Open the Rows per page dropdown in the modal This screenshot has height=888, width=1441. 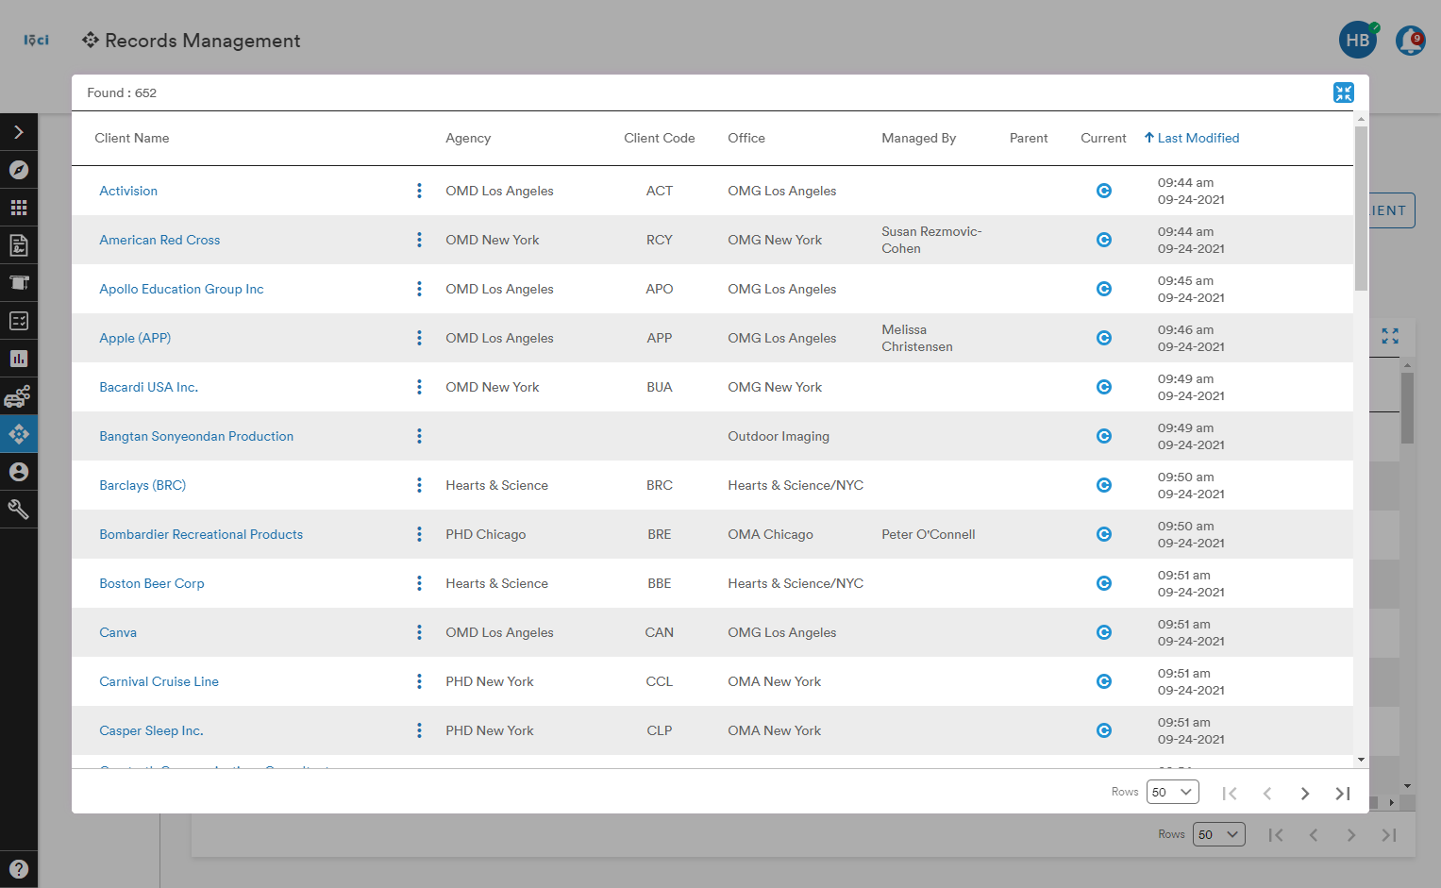1172,792
